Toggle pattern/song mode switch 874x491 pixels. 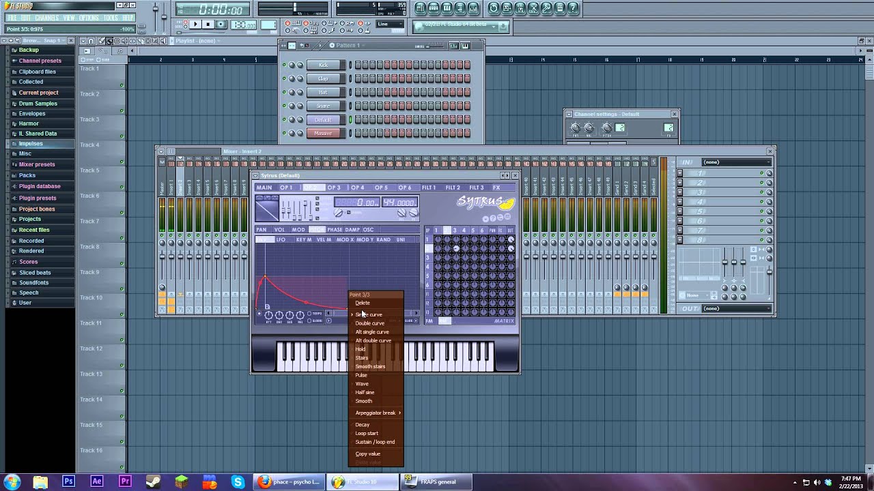[x=185, y=24]
